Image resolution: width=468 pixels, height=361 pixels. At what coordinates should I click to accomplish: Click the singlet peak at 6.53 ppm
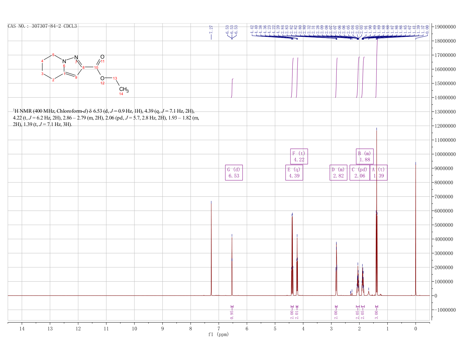coord(232,266)
